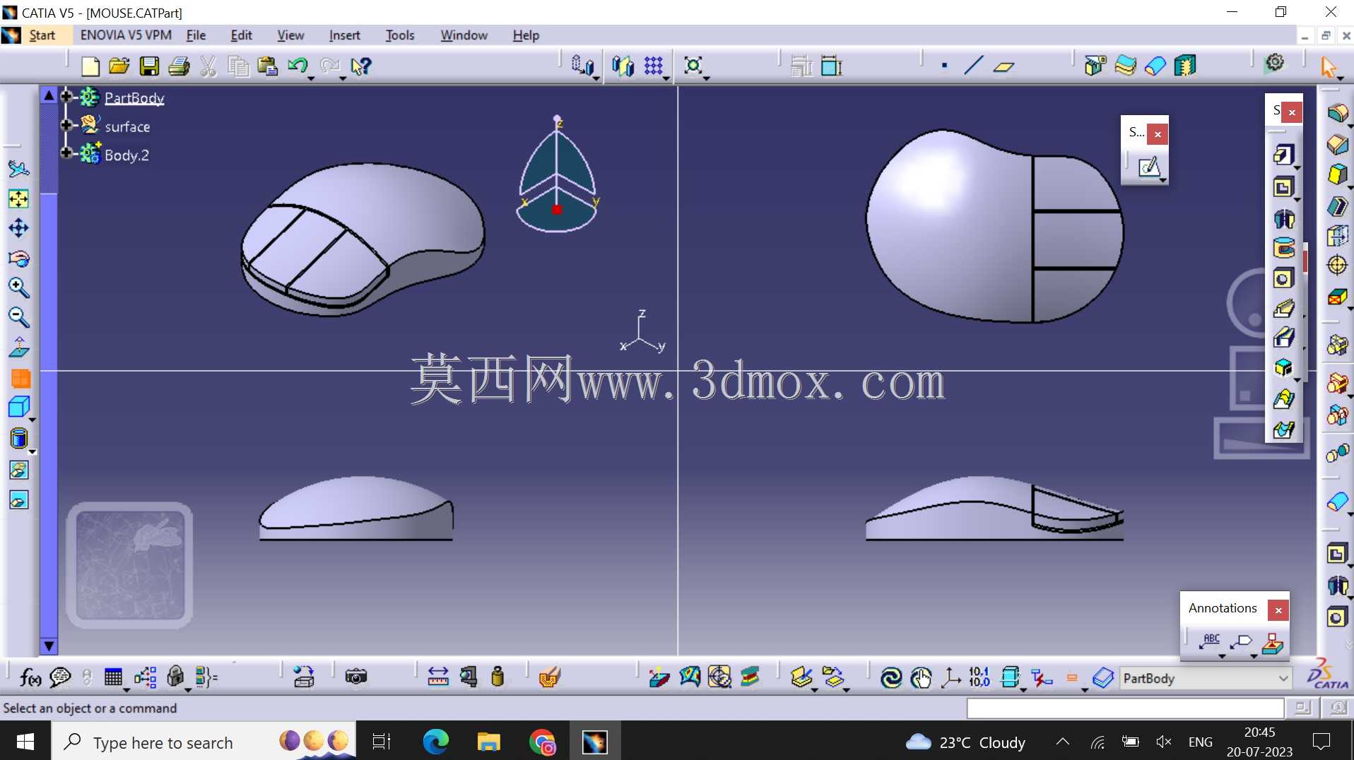The image size is (1354, 760).
Task: Click the gear settings icon in top toolbar
Action: [1275, 63]
